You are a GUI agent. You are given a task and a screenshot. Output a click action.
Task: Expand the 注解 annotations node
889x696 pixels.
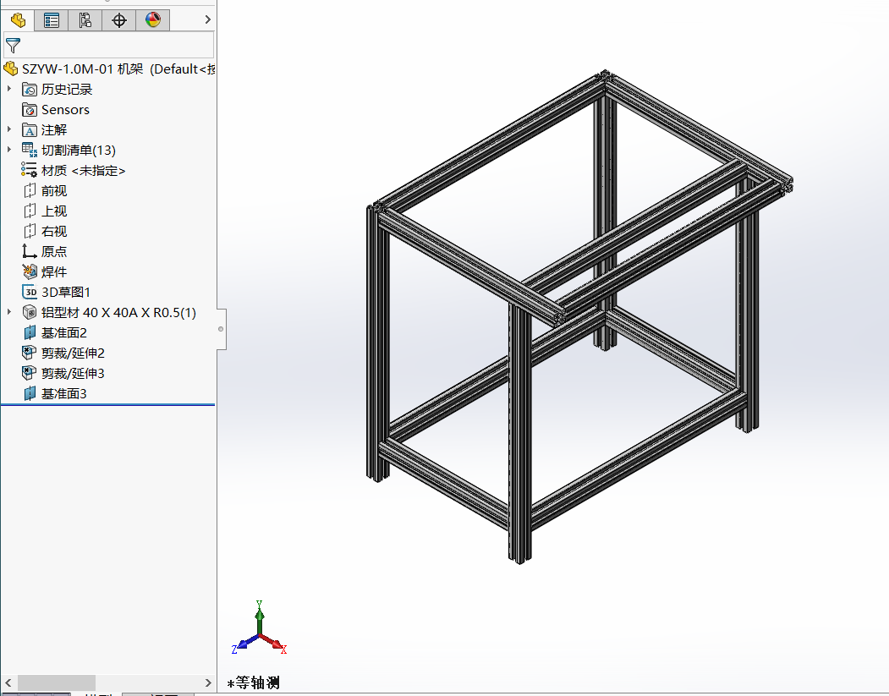(x=9, y=129)
